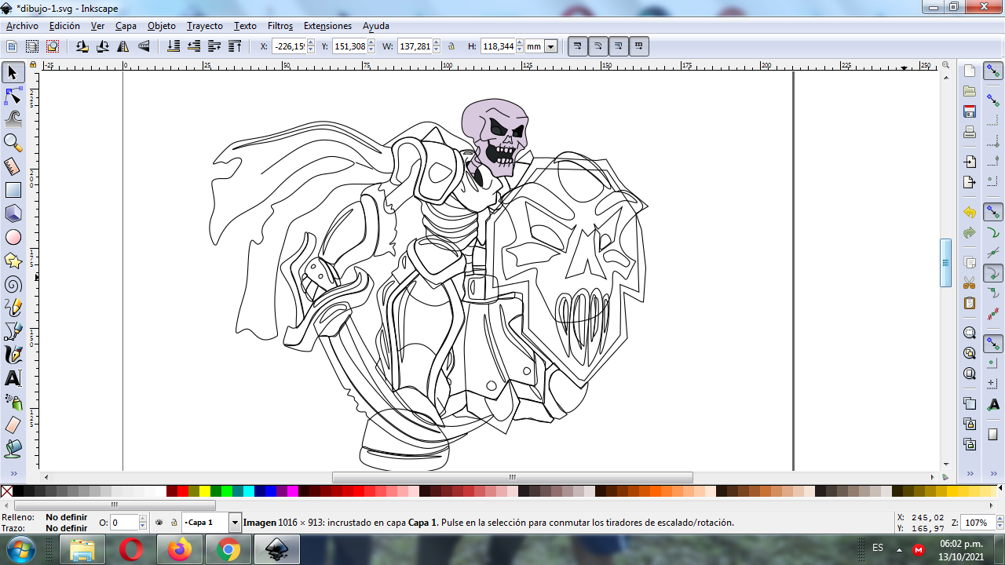Open the Edición menu

tap(64, 26)
